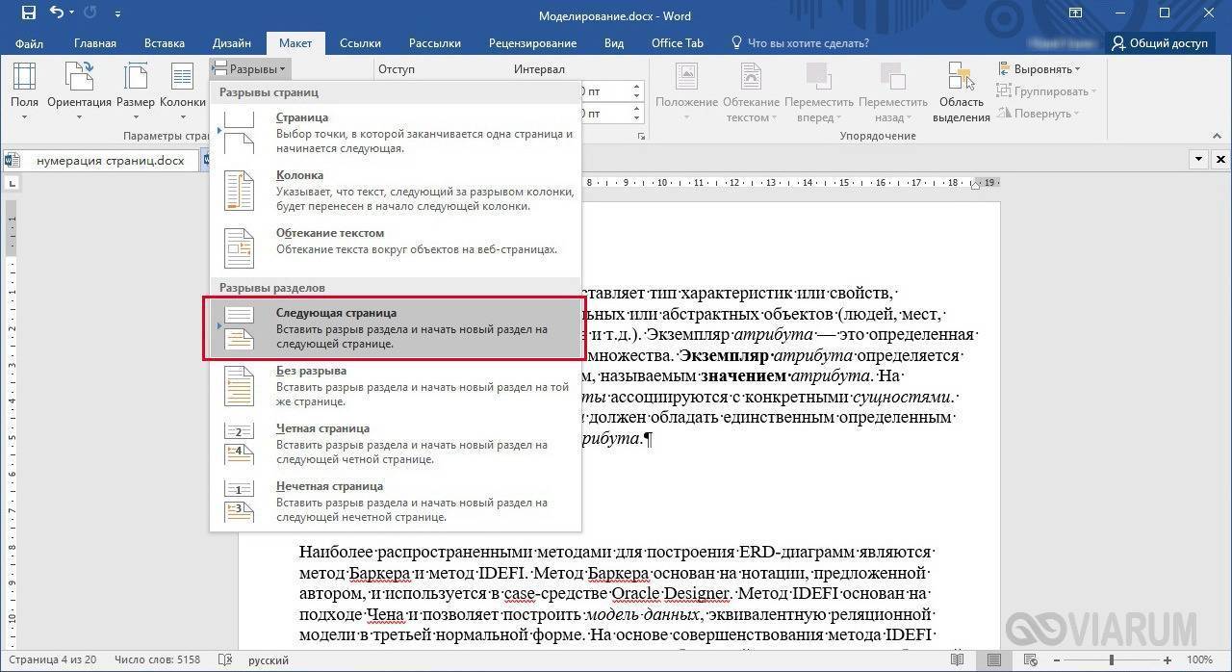
Task: Open the Selection Pane (Область выделения)
Action: [x=961, y=92]
